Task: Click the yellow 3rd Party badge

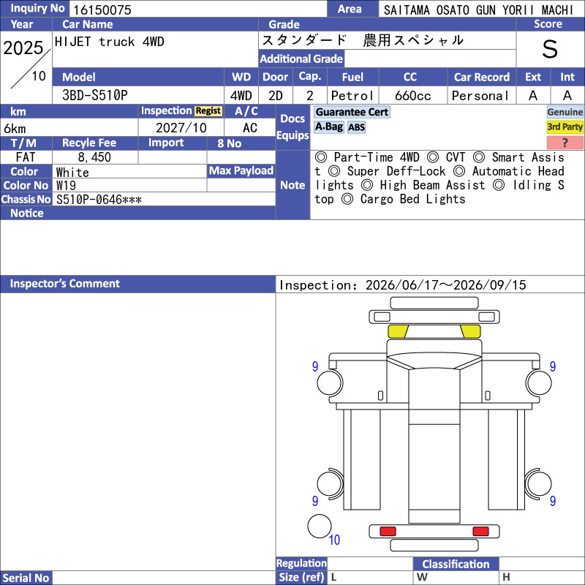Action: coord(565,127)
